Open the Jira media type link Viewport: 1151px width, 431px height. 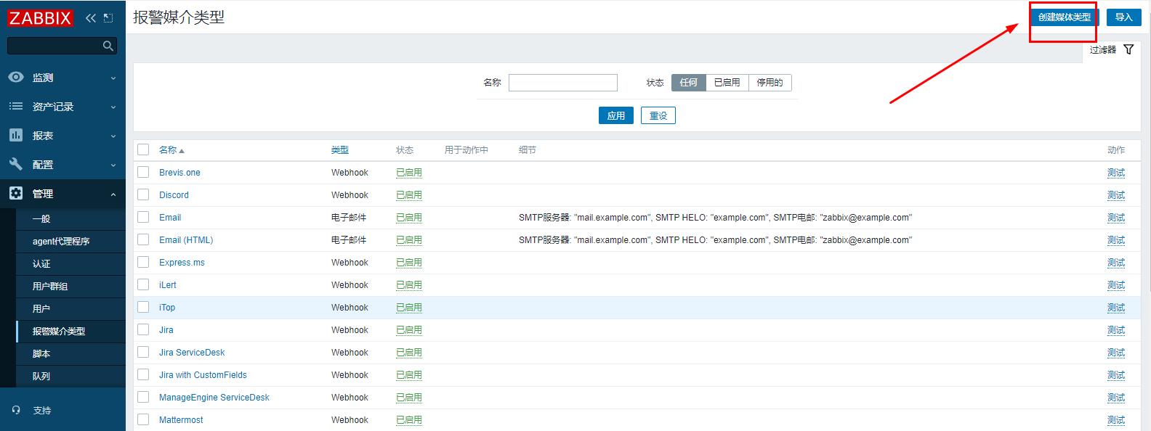(166, 330)
